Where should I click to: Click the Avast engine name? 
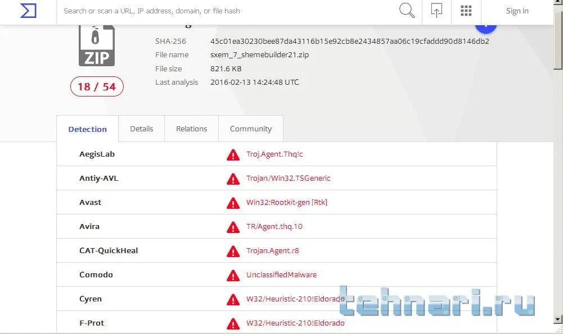coord(90,202)
